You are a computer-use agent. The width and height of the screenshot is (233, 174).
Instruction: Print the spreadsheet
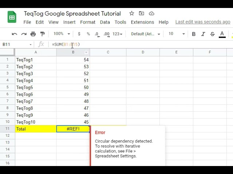(x=33, y=34)
